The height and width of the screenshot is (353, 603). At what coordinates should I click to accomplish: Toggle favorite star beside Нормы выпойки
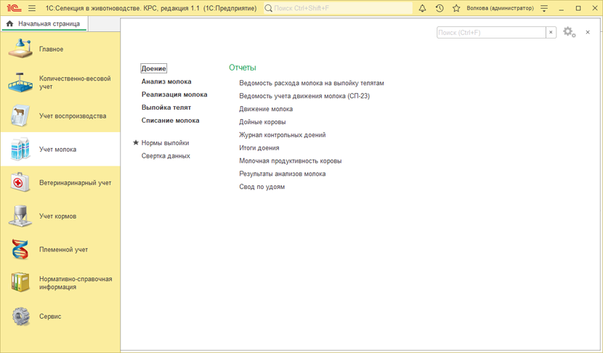click(136, 143)
